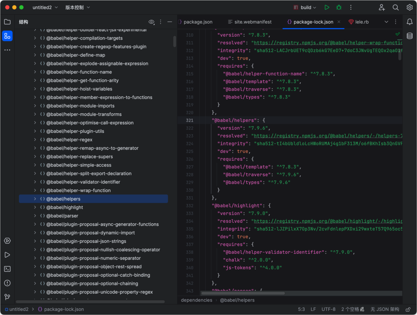Switch to the site.webmanifest tab
Viewport: 417px width, 315px height.
pyautogui.click(x=250, y=22)
